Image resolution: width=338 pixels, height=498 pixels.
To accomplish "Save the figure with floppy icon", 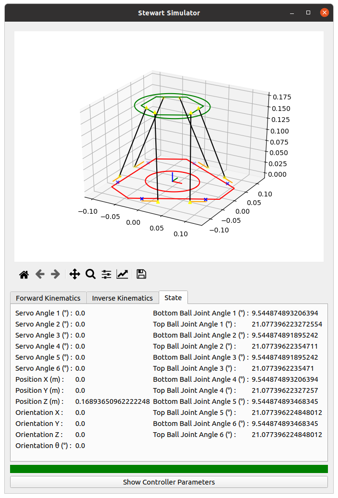I will point(141,274).
